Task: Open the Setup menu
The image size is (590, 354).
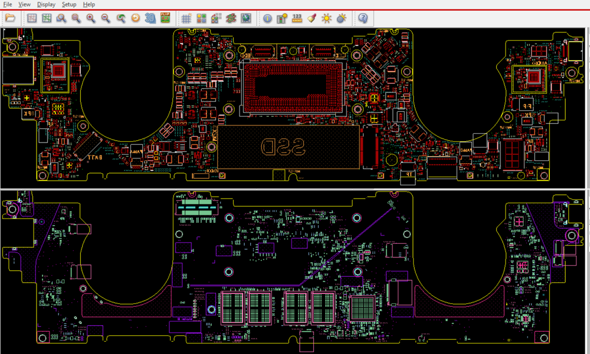Action: click(69, 5)
